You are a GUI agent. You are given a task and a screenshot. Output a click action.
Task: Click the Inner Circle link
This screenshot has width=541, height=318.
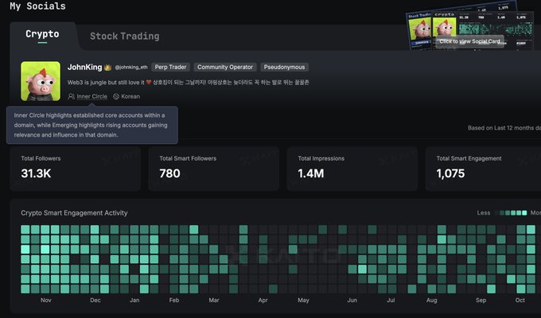click(91, 96)
